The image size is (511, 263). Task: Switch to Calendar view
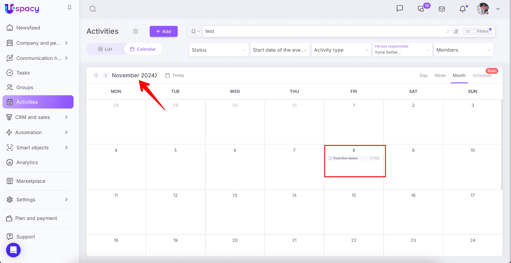pyautogui.click(x=143, y=49)
